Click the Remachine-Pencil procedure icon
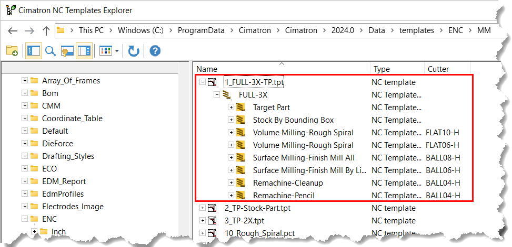512x247 pixels. click(x=240, y=195)
